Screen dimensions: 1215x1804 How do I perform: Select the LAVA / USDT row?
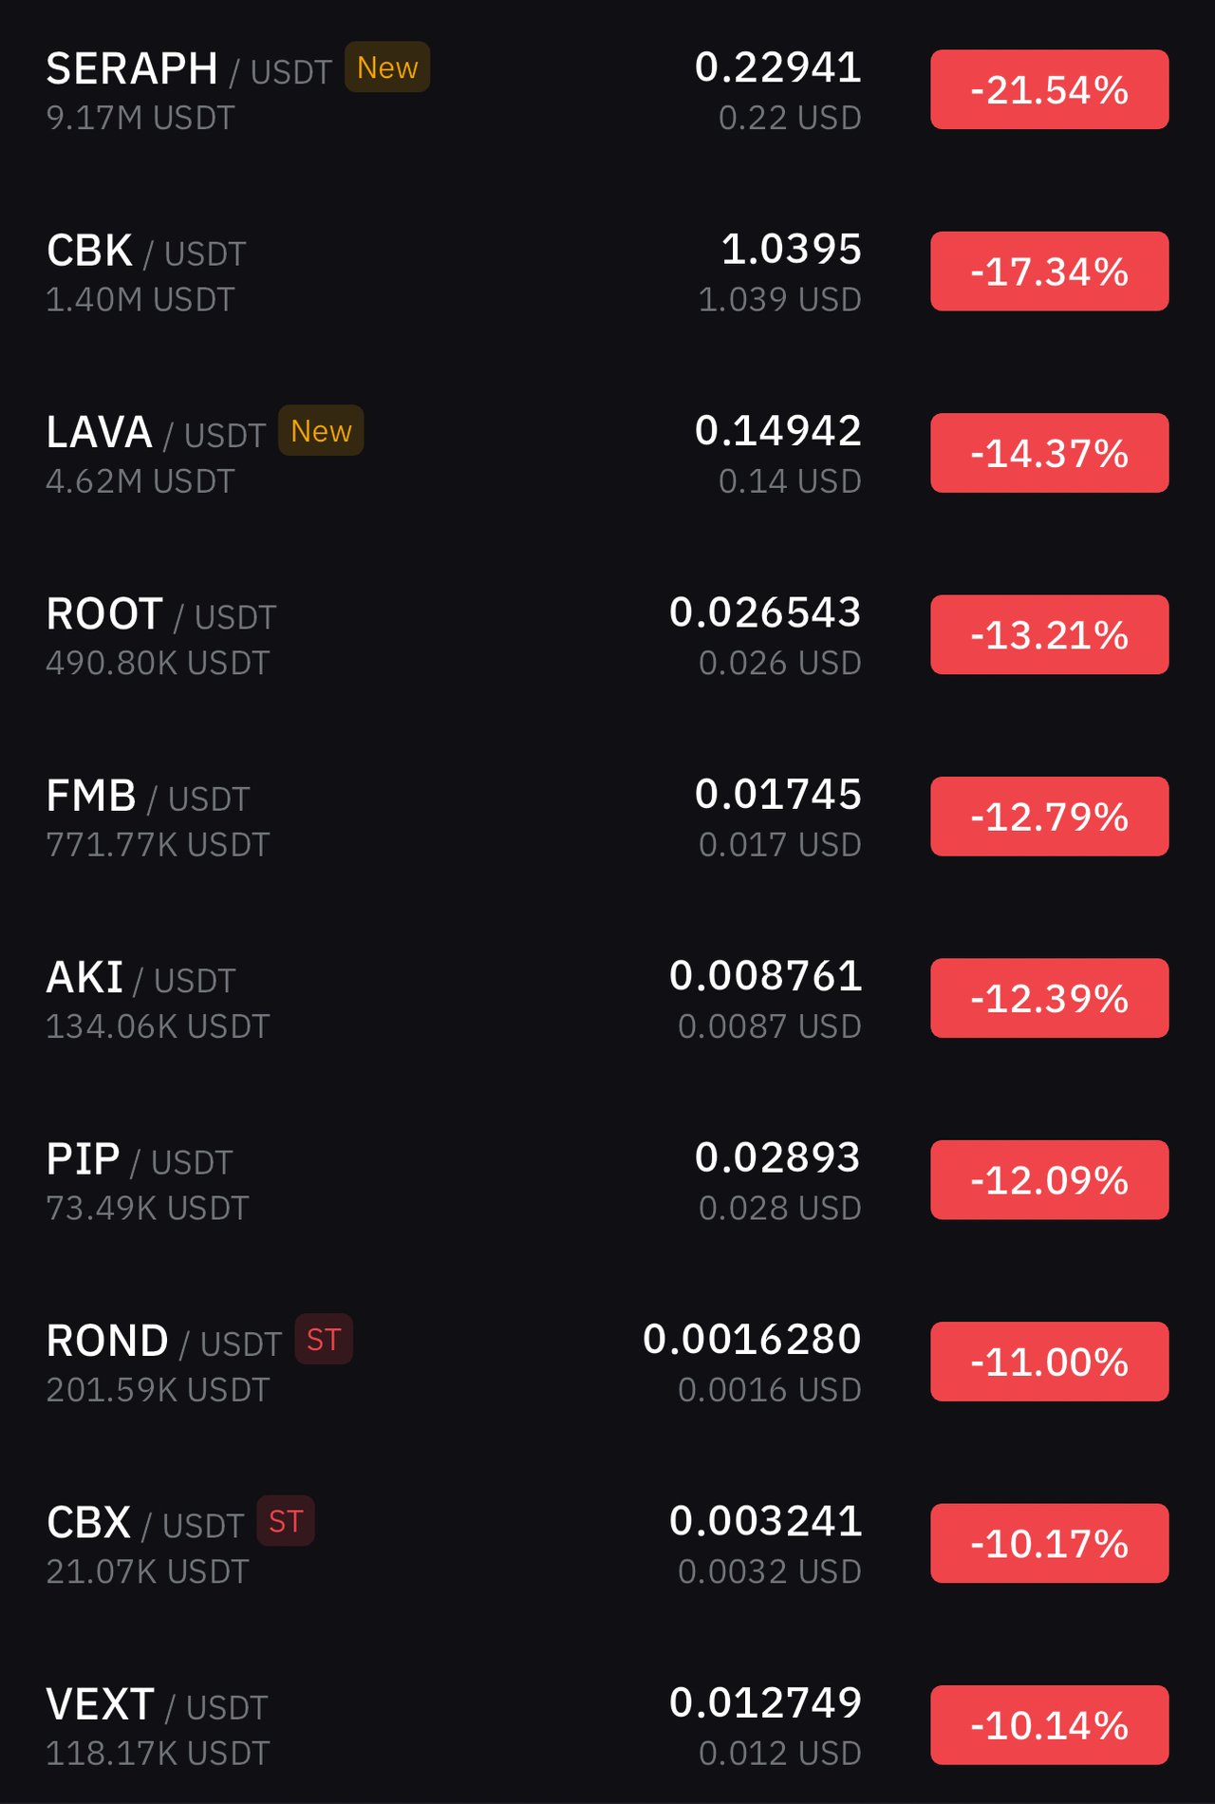pyautogui.click(x=607, y=454)
